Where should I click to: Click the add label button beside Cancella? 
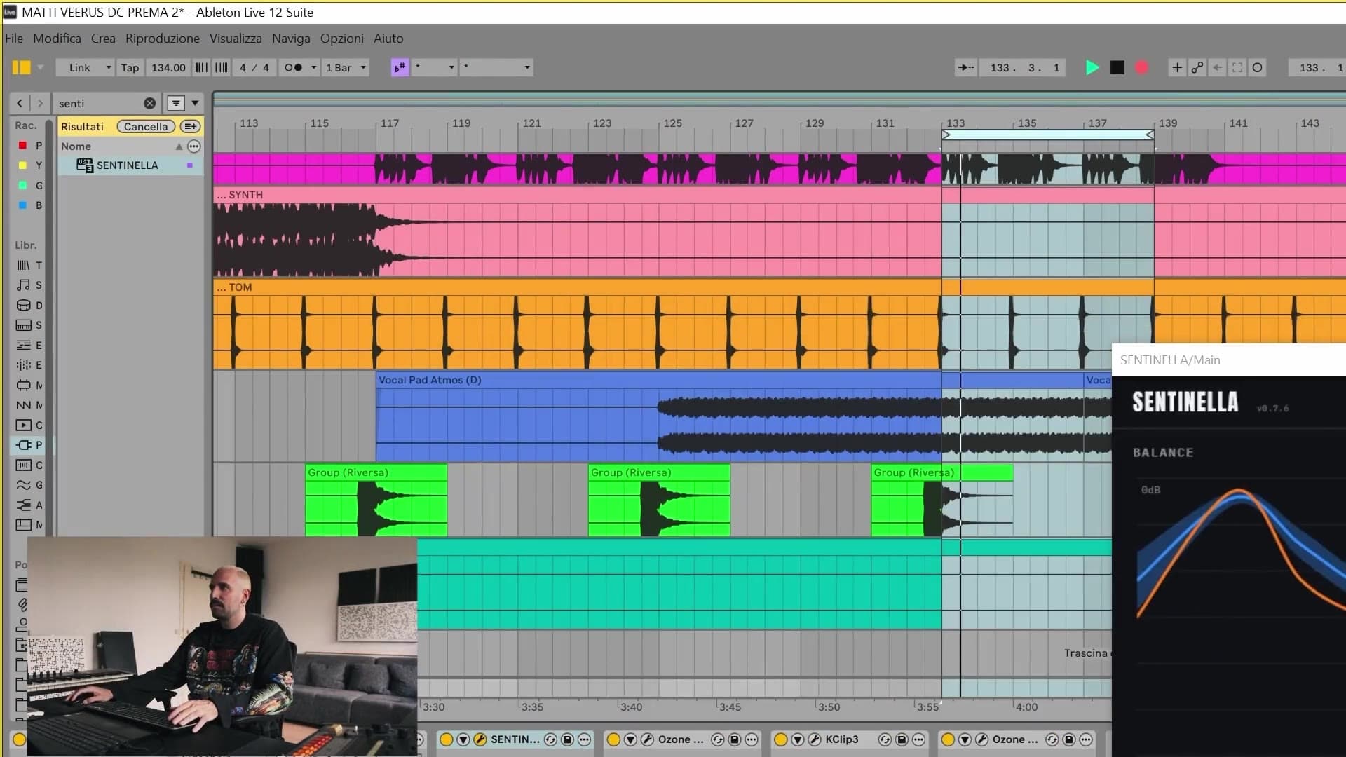[x=190, y=126]
